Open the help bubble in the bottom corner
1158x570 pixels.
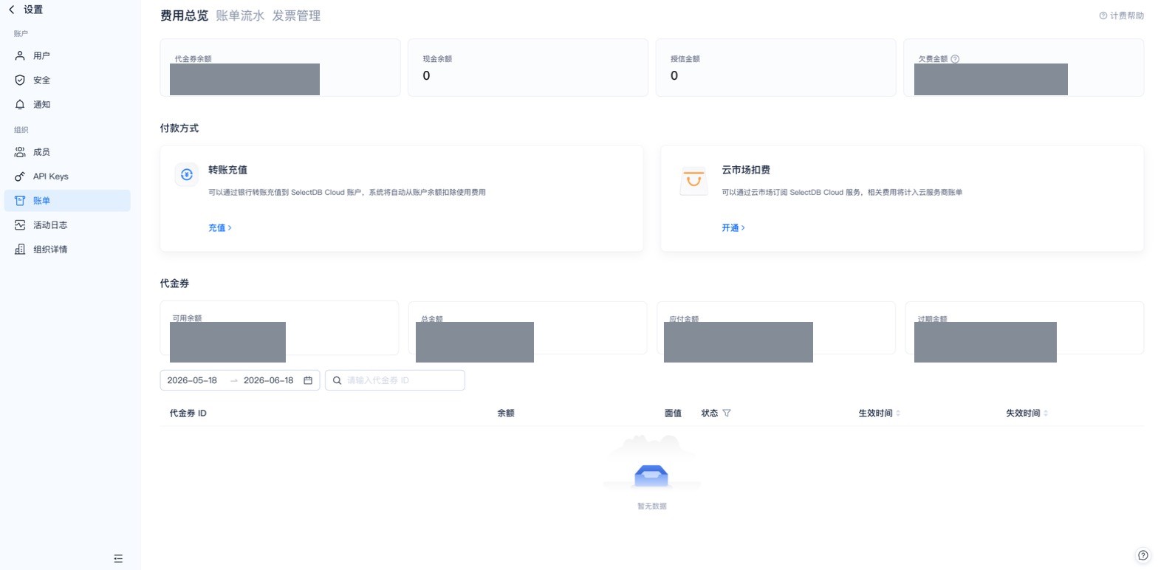pos(1143,556)
